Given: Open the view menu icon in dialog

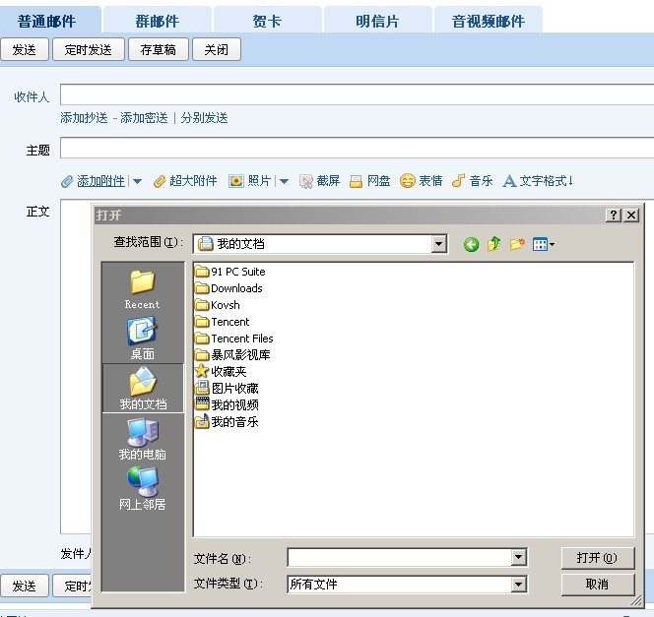Looking at the screenshot, I should 544,245.
